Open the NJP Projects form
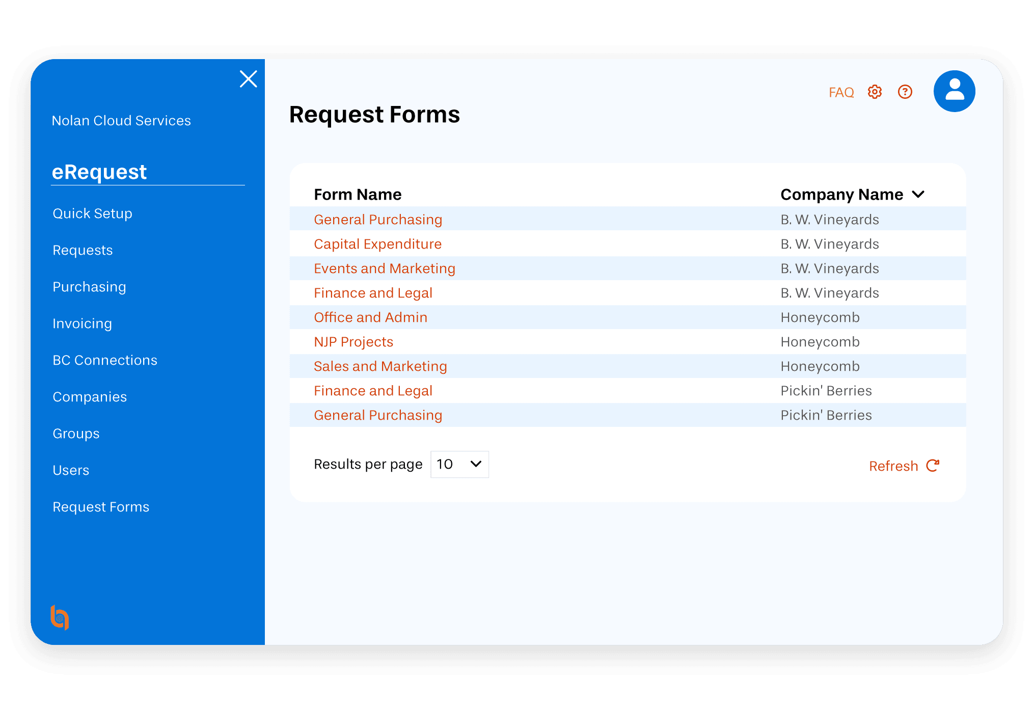 point(353,342)
